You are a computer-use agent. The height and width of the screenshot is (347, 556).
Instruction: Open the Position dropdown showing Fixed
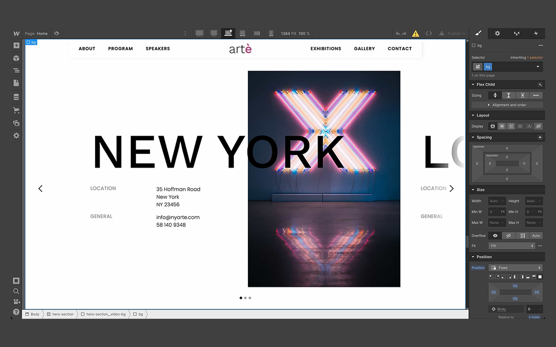click(516, 268)
